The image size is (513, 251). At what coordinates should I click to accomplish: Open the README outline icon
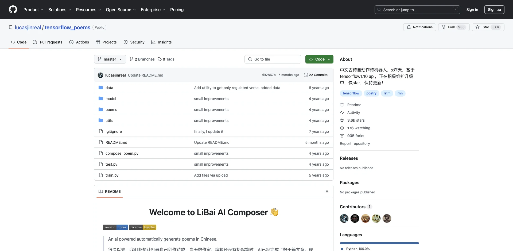[x=327, y=192]
